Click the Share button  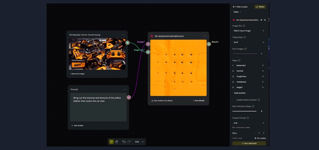[260, 7]
